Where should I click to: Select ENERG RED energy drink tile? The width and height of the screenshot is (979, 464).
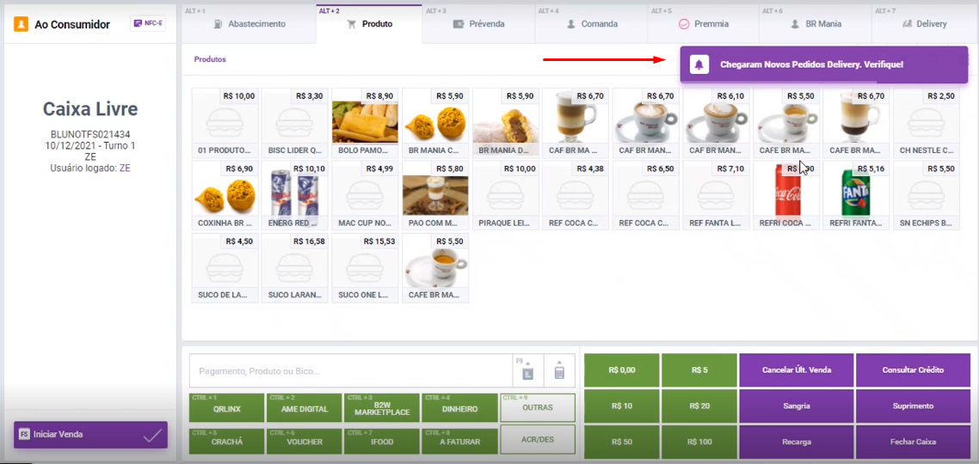tap(295, 195)
